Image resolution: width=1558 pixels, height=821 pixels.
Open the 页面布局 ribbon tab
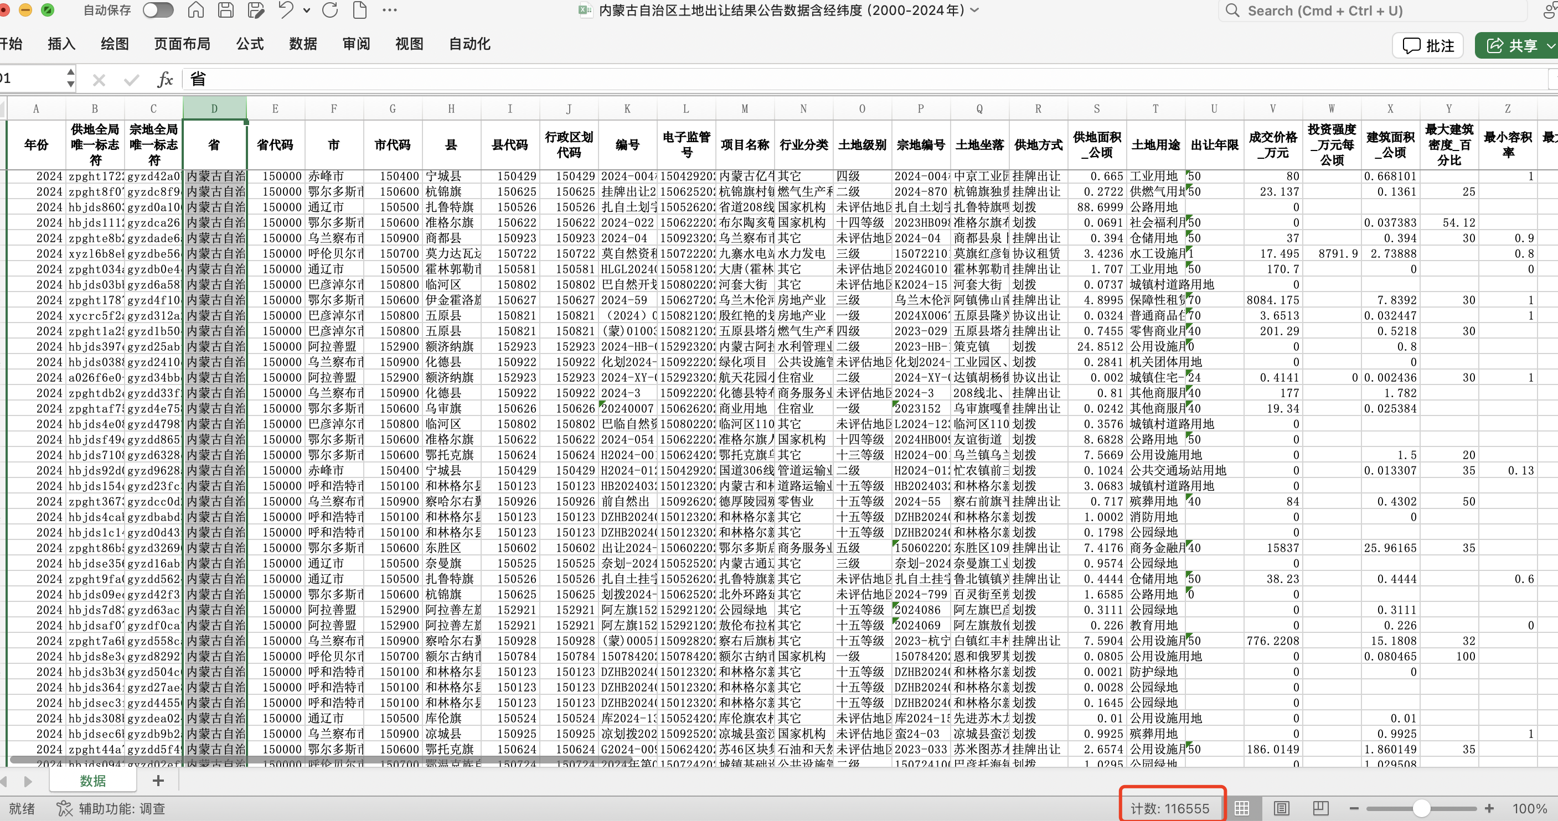(x=182, y=44)
